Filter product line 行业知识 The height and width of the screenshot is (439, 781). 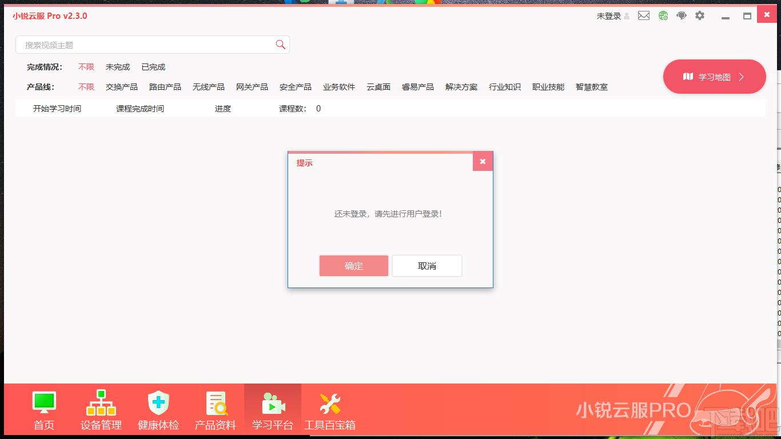click(505, 87)
